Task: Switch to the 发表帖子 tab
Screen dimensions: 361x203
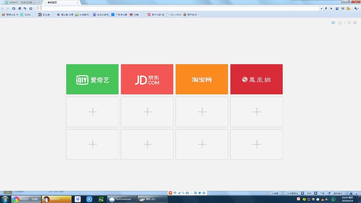Action: (x=22, y=2)
